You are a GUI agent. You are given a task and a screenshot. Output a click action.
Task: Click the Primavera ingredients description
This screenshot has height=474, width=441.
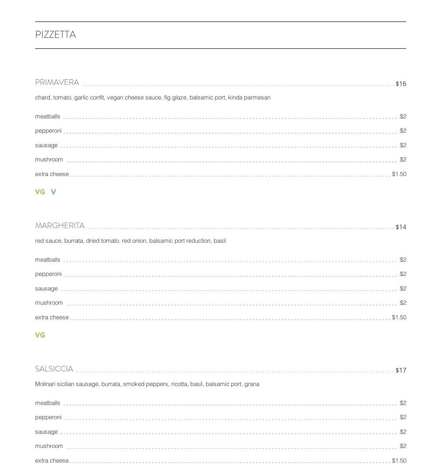coord(152,97)
